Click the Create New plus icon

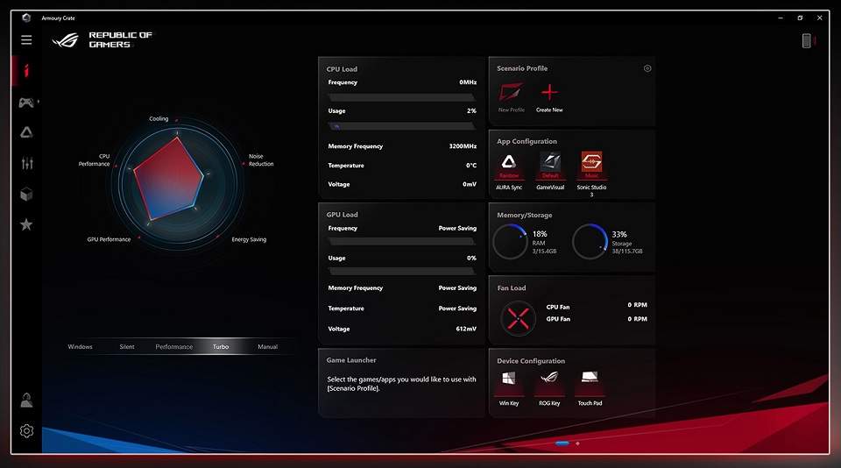(549, 92)
